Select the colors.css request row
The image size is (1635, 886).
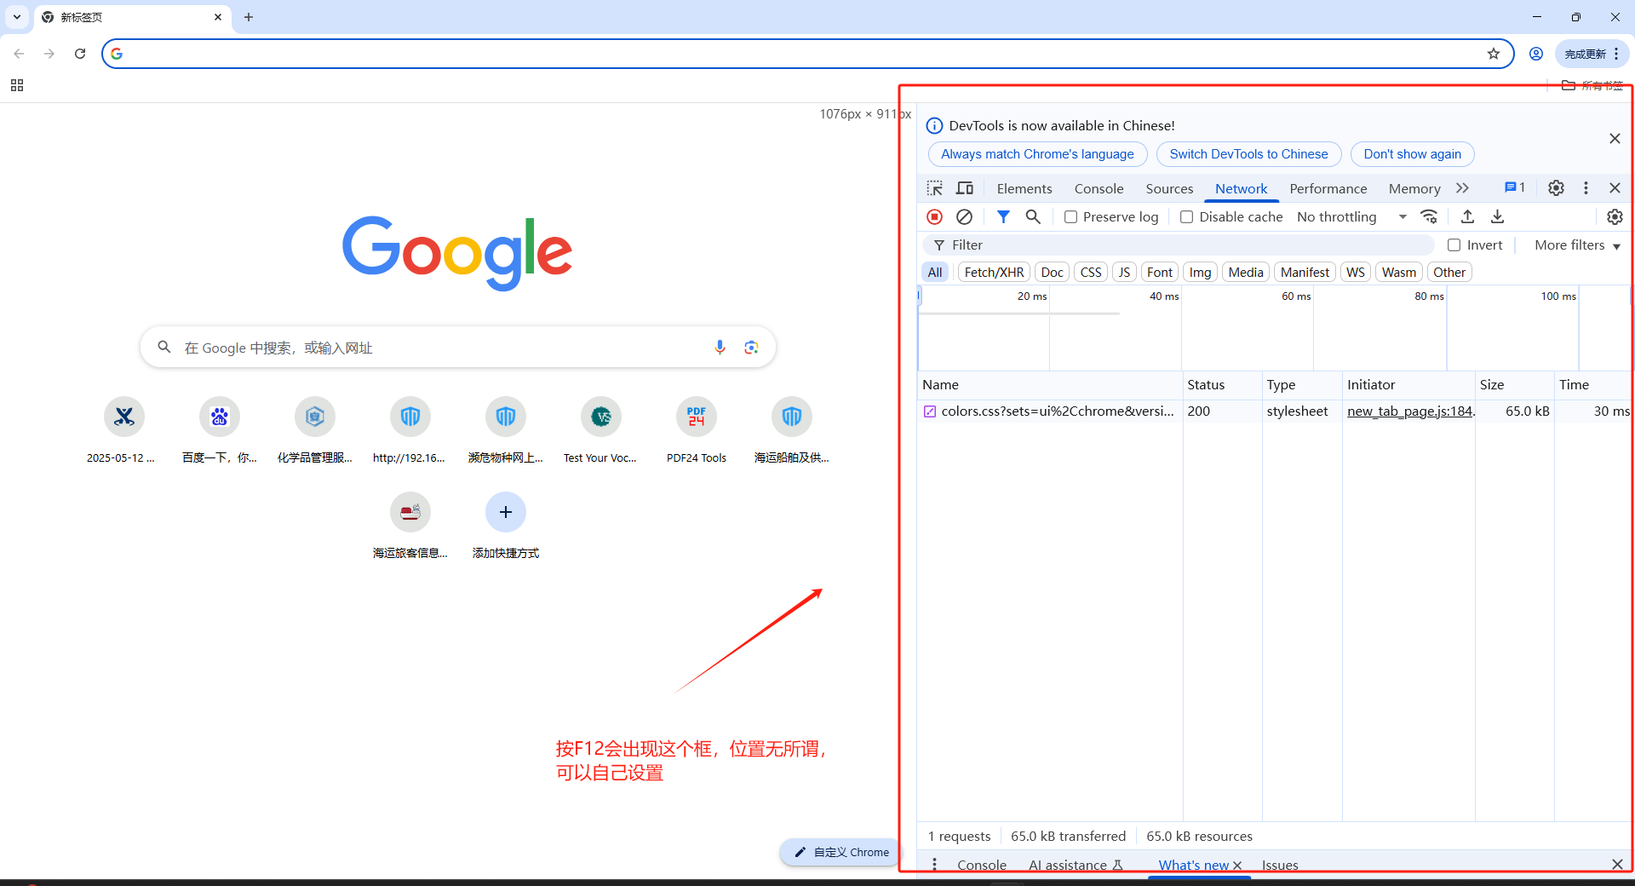pyautogui.click(x=1274, y=411)
